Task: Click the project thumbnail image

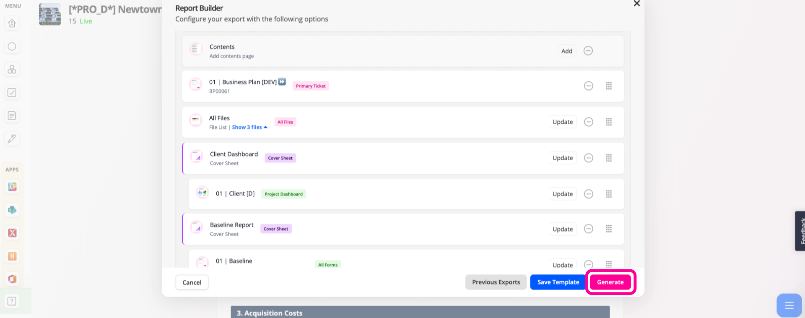Action: click(x=50, y=14)
